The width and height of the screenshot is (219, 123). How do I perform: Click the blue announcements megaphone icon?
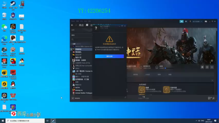(181, 22)
